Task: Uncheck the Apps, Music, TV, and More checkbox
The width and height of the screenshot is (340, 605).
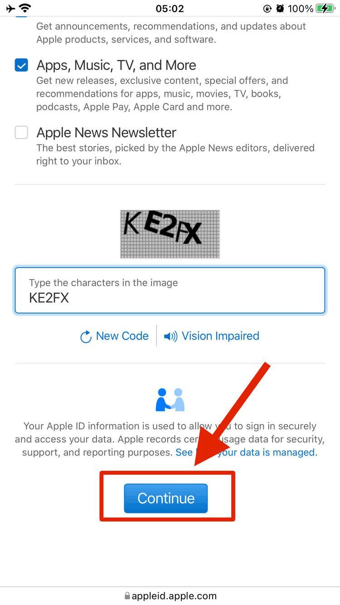Action: [21, 65]
